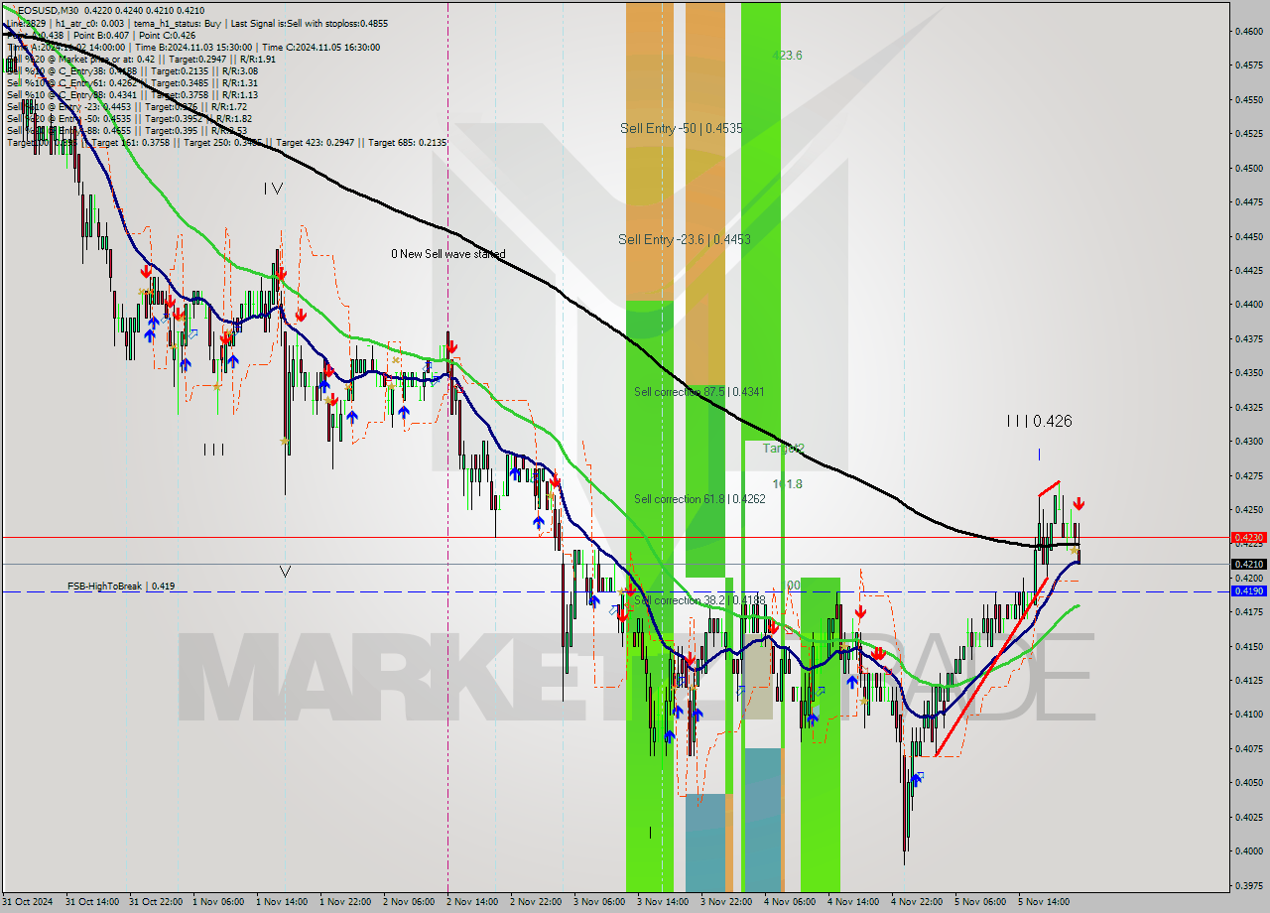
Task: Click the 0.4500 price axis label
Action: coord(1249,168)
